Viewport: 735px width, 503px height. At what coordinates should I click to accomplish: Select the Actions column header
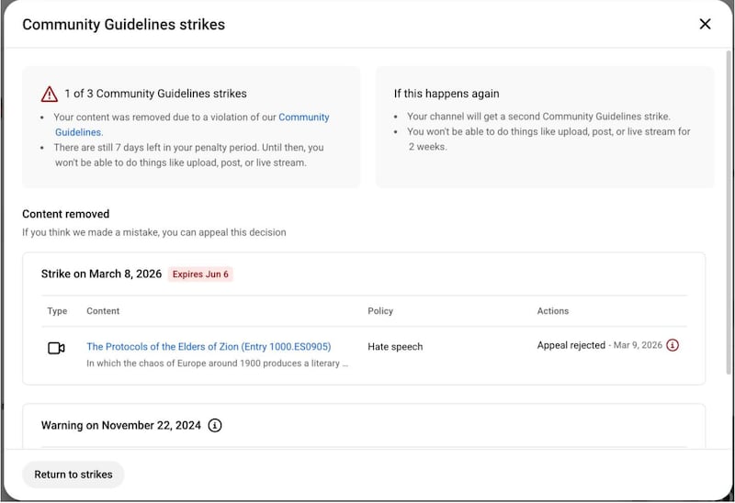[553, 311]
